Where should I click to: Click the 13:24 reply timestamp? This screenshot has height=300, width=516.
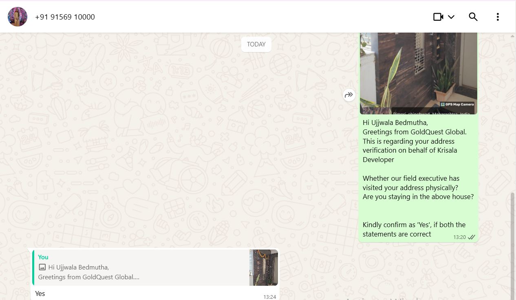coord(269,297)
